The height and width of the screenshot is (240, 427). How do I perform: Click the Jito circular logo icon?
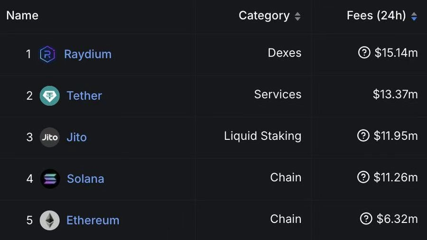(x=49, y=137)
